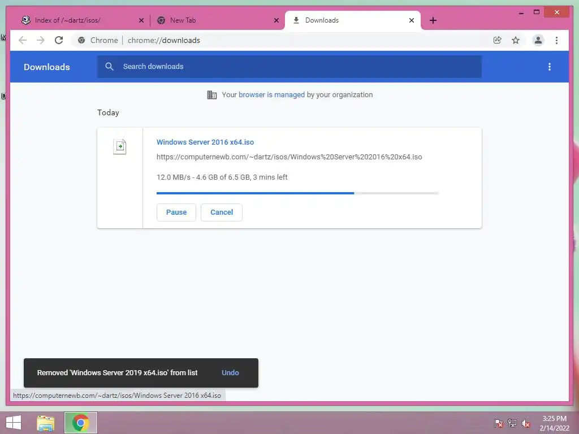Focus the Search downloads field
The image size is (579, 434).
[x=289, y=67]
